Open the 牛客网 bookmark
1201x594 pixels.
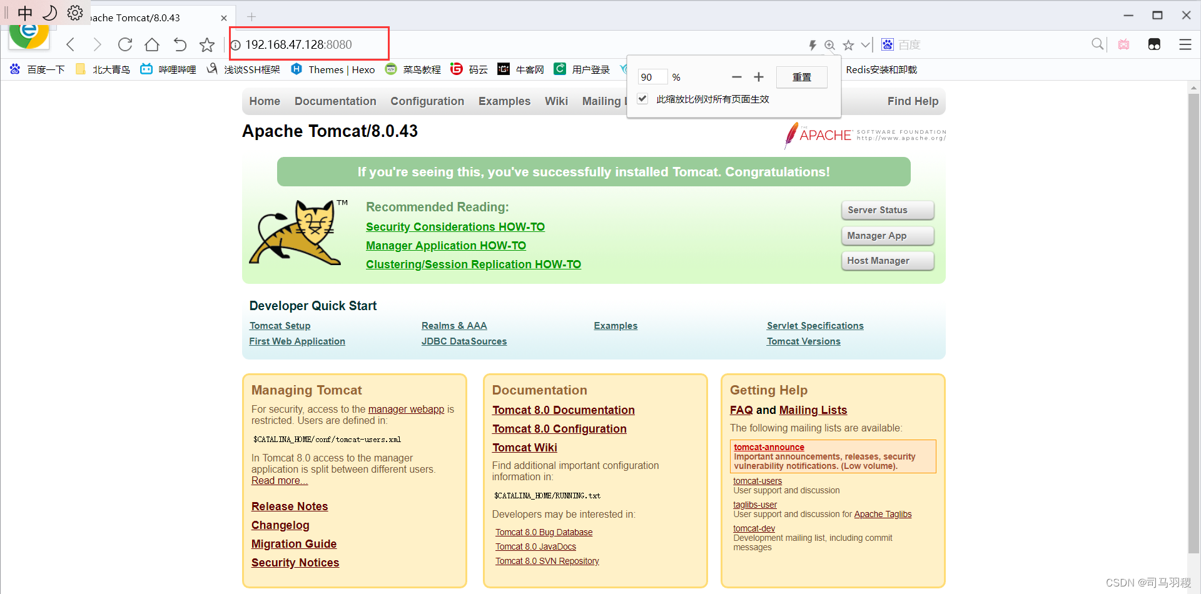[521, 69]
